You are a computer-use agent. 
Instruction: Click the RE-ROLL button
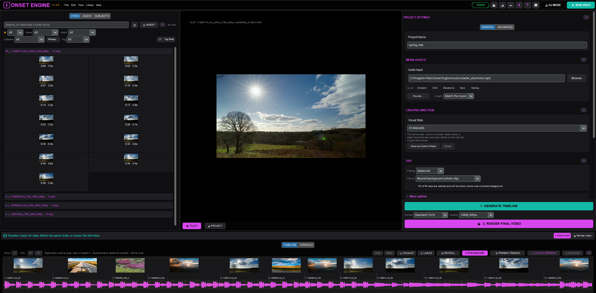(x=448, y=253)
